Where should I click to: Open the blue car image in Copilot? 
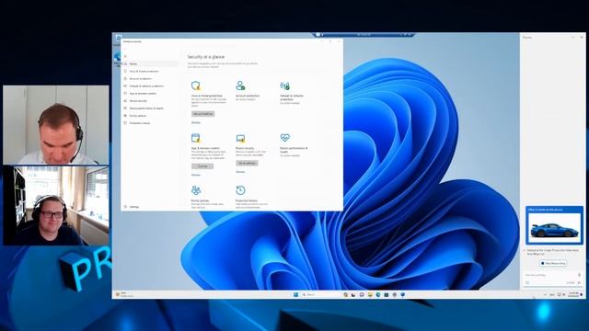554,228
